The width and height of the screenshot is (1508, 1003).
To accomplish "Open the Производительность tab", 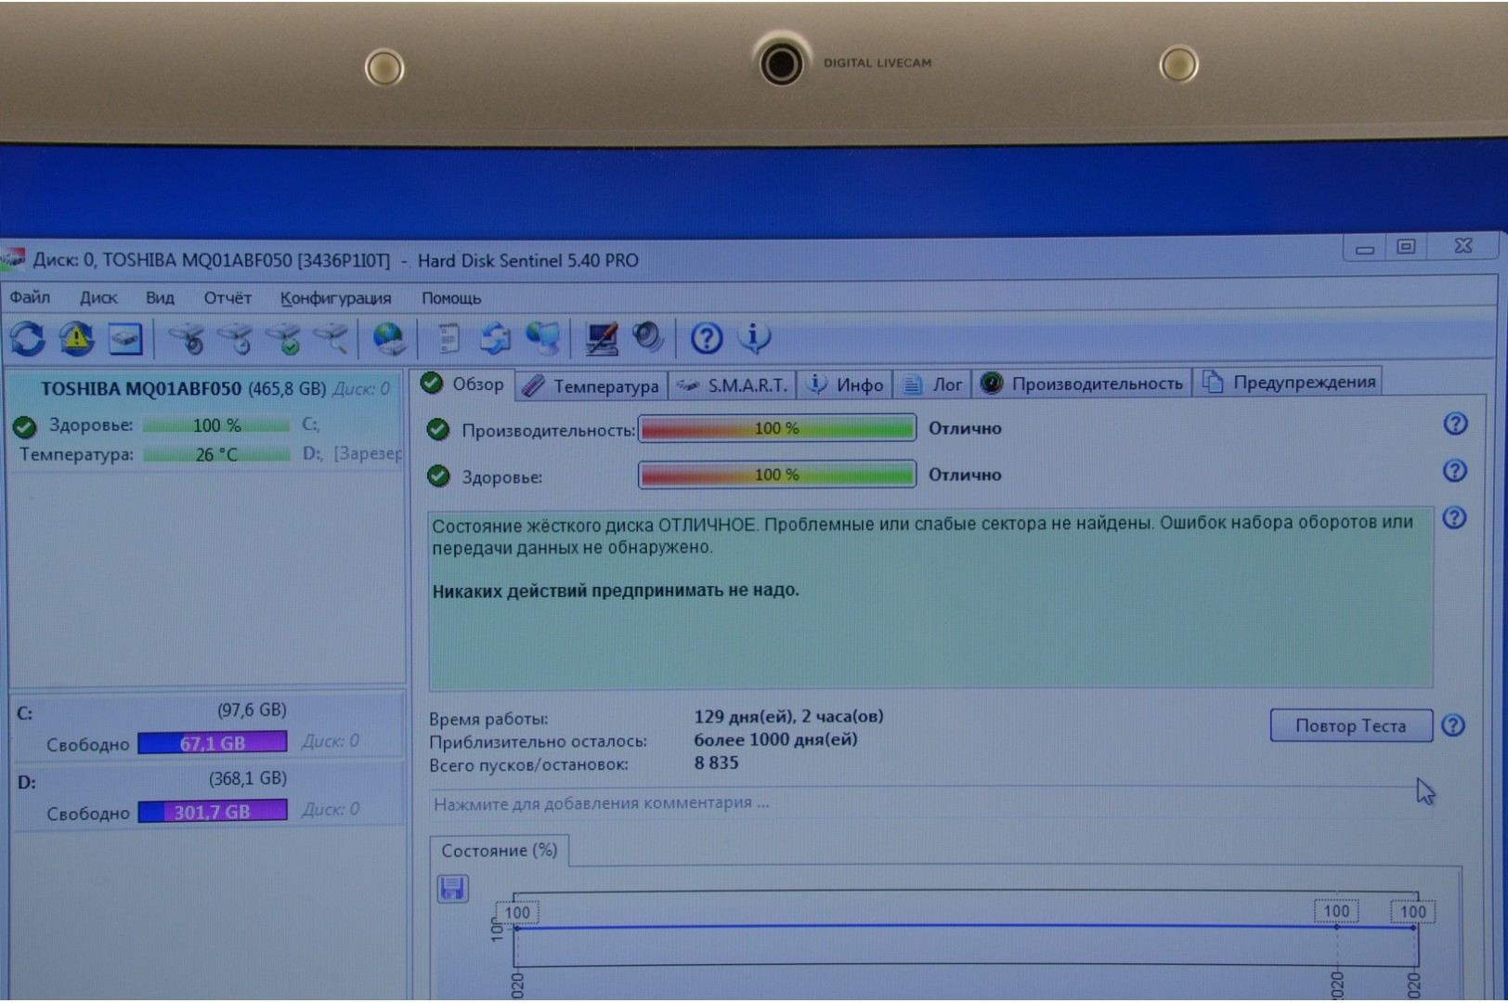I will [1083, 384].
